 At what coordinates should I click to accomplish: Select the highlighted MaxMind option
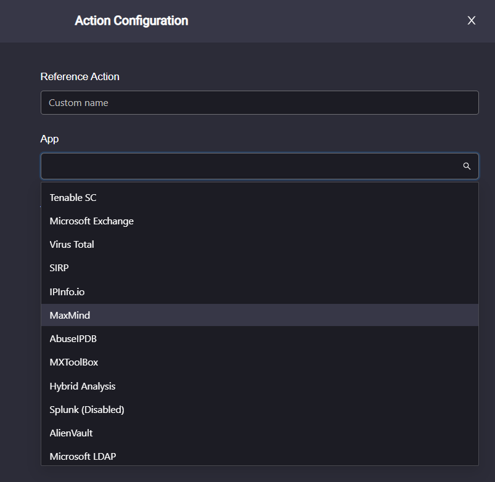[260, 315]
